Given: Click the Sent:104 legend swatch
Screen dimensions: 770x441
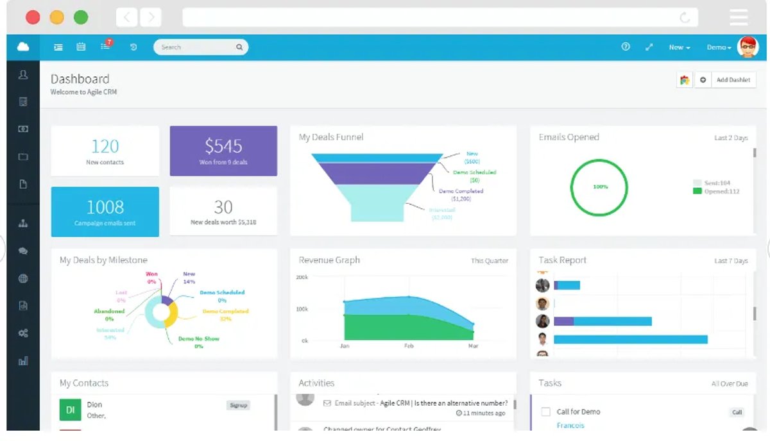Looking at the screenshot, I should [697, 183].
